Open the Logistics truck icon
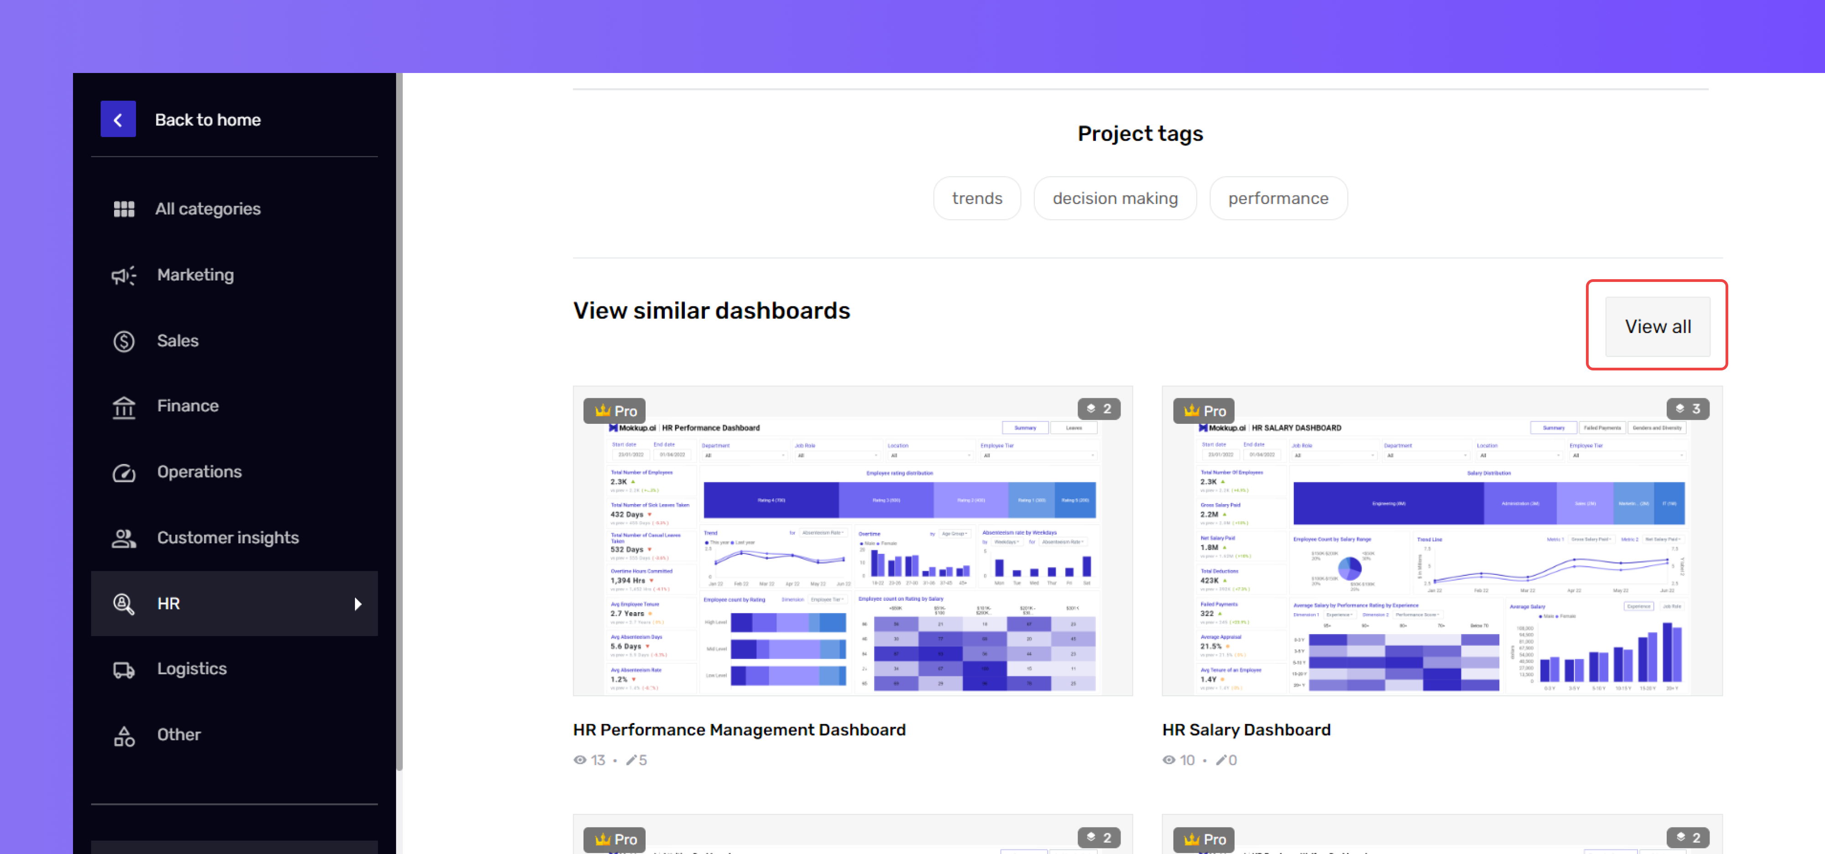The height and width of the screenshot is (854, 1825). [124, 669]
